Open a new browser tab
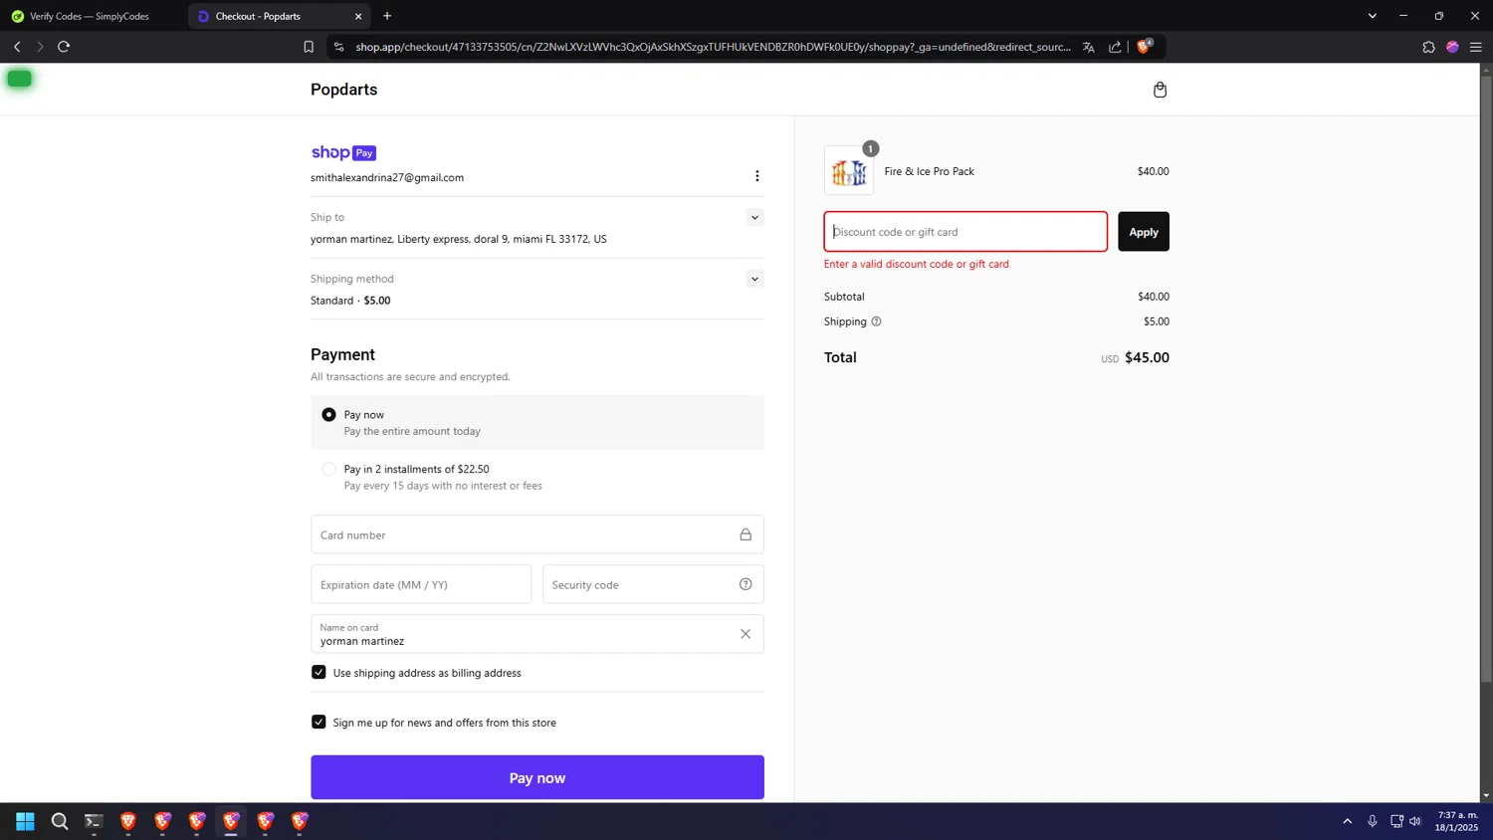This screenshot has height=840, width=1493. pyautogui.click(x=387, y=16)
